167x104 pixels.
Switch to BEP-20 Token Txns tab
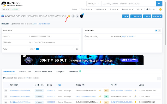[x=44, y=72]
